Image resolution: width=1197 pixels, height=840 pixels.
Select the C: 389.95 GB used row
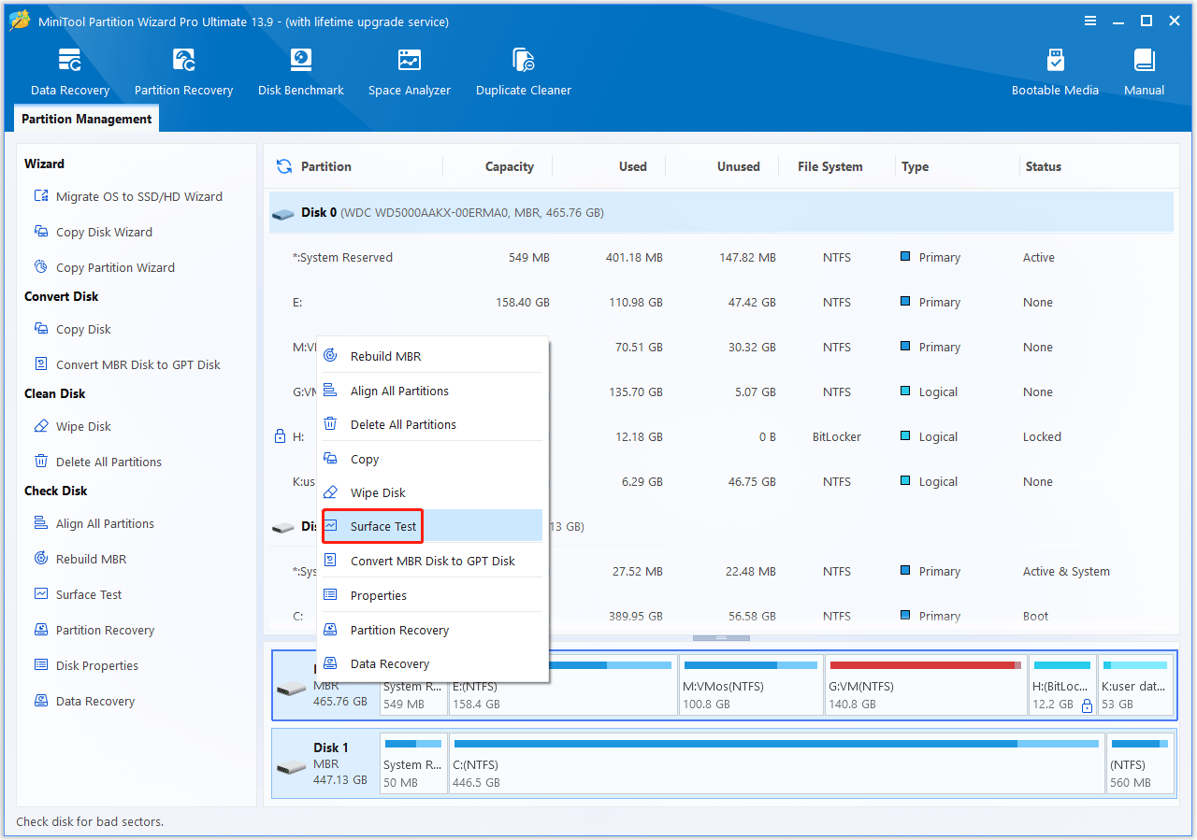(721, 616)
